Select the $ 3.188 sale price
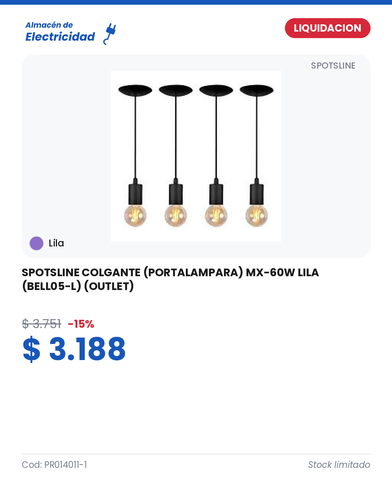The height and width of the screenshot is (490, 392). pyautogui.click(x=74, y=348)
